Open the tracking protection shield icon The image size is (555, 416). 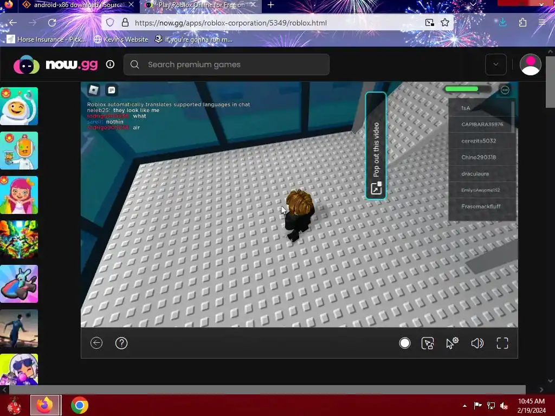pyautogui.click(x=110, y=23)
